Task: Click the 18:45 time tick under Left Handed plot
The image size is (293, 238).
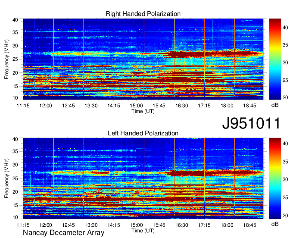Action: pyautogui.click(x=249, y=225)
